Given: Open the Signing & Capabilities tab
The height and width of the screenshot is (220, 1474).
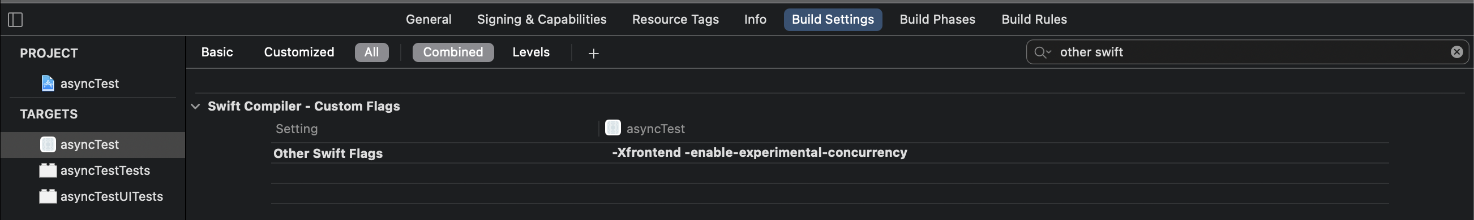Looking at the screenshot, I should tap(541, 19).
